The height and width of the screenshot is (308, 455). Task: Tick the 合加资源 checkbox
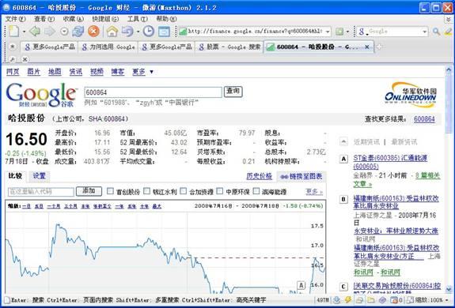tap(184, 191)
